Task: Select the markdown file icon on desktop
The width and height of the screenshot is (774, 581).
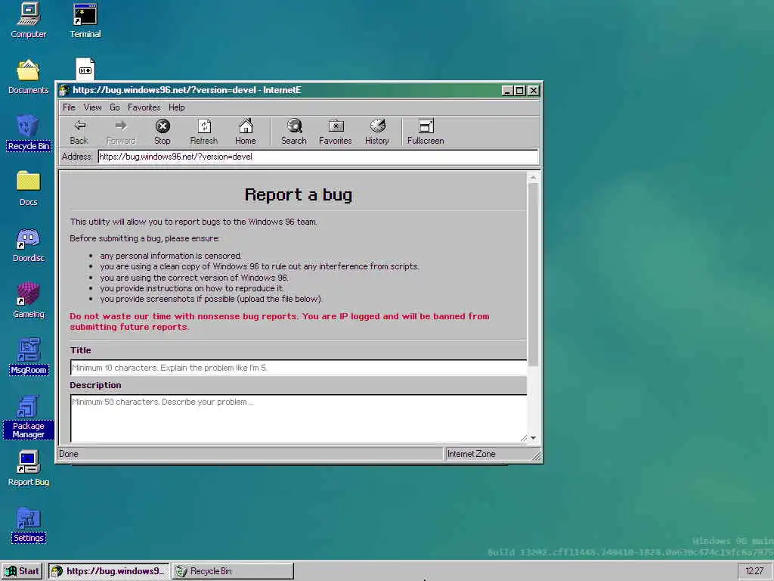Action: (85, 69)
